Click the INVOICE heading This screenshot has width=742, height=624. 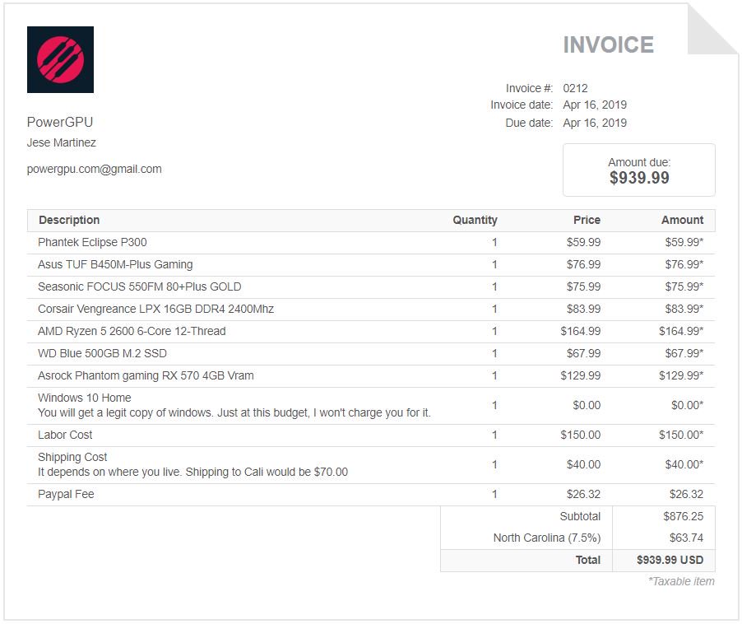pyautogui.click(x=608, y=45)
